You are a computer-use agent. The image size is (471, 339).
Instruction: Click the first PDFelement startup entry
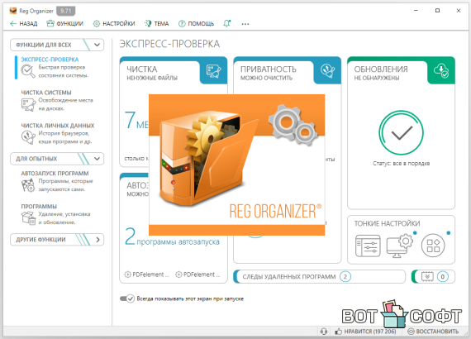tap(147, 275)
